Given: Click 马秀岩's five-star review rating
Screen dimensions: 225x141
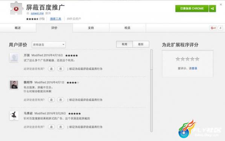Looking at the screenshot, I should click(74, 114).
